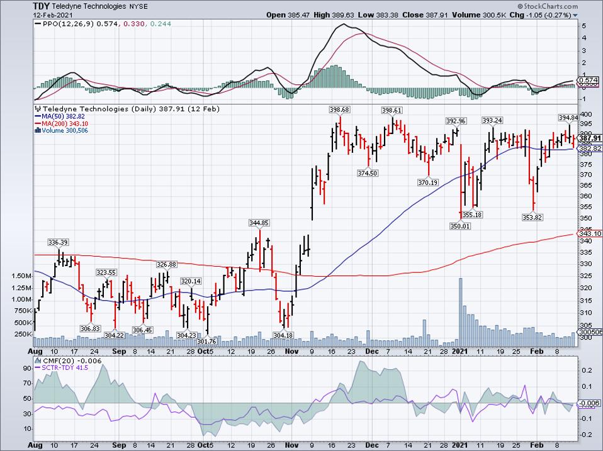Click the 387.91 current price tag on axis
Screen dimensions: 603x451
[x=590, y=138]
